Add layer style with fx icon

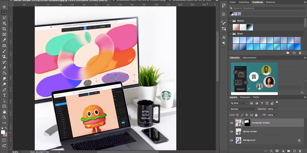click(x=272, y=151)
